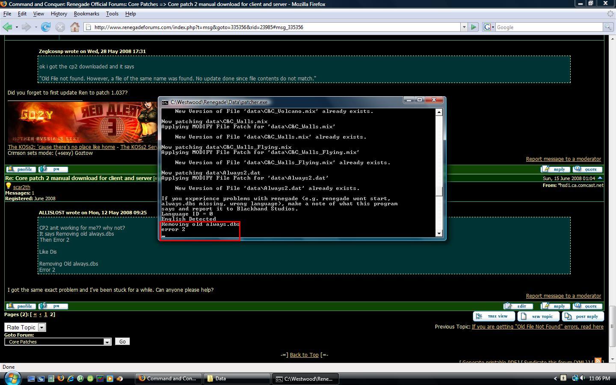The height and width of the screenshot is (385, 616).
Task: Open the Goto Forum Core Patches dropdown
Action: click(107, 342)
